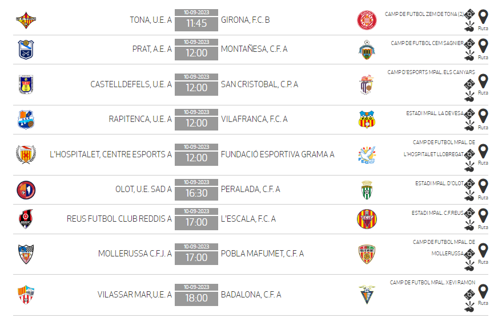Click the BADALONA, C.F. A team name

coord(251,295)
